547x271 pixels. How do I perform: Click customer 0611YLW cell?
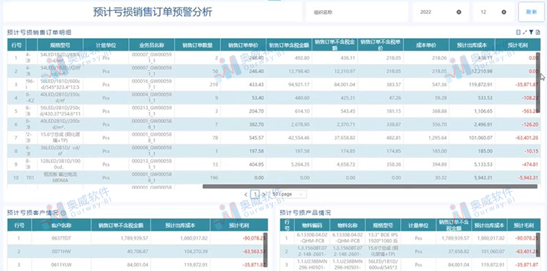(62, 265)
